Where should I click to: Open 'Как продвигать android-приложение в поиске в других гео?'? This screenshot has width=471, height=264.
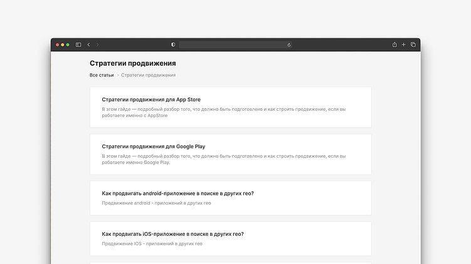click(x=178, y=193)
